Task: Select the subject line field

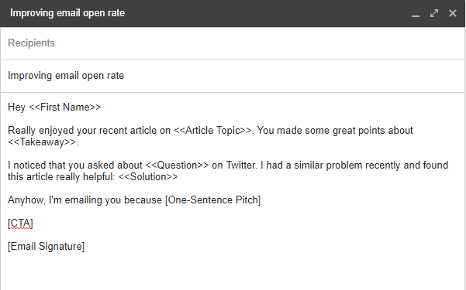Action: click(233, 76)
